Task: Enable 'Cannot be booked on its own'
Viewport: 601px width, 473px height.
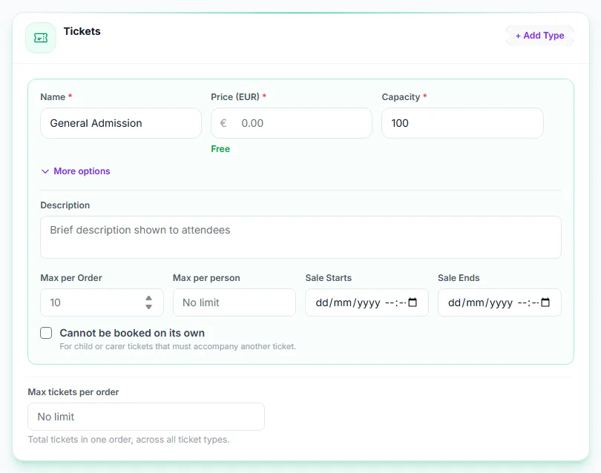Action: (46, 333)
